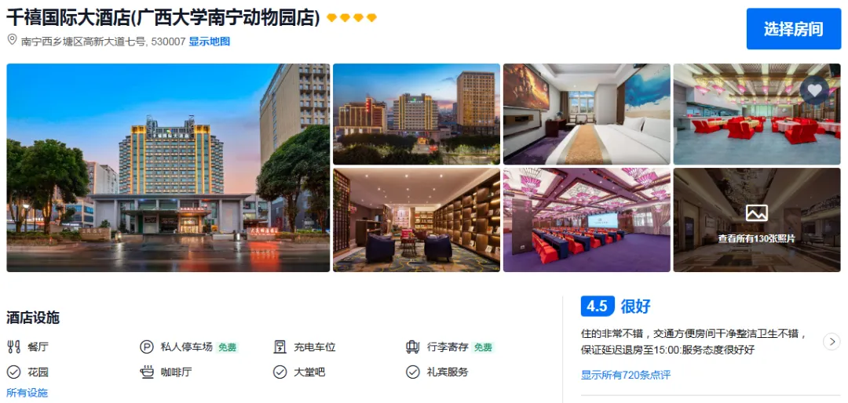View all 130 photos thumbnail
This screenshot has height=403, width=848.
point(757,220)
